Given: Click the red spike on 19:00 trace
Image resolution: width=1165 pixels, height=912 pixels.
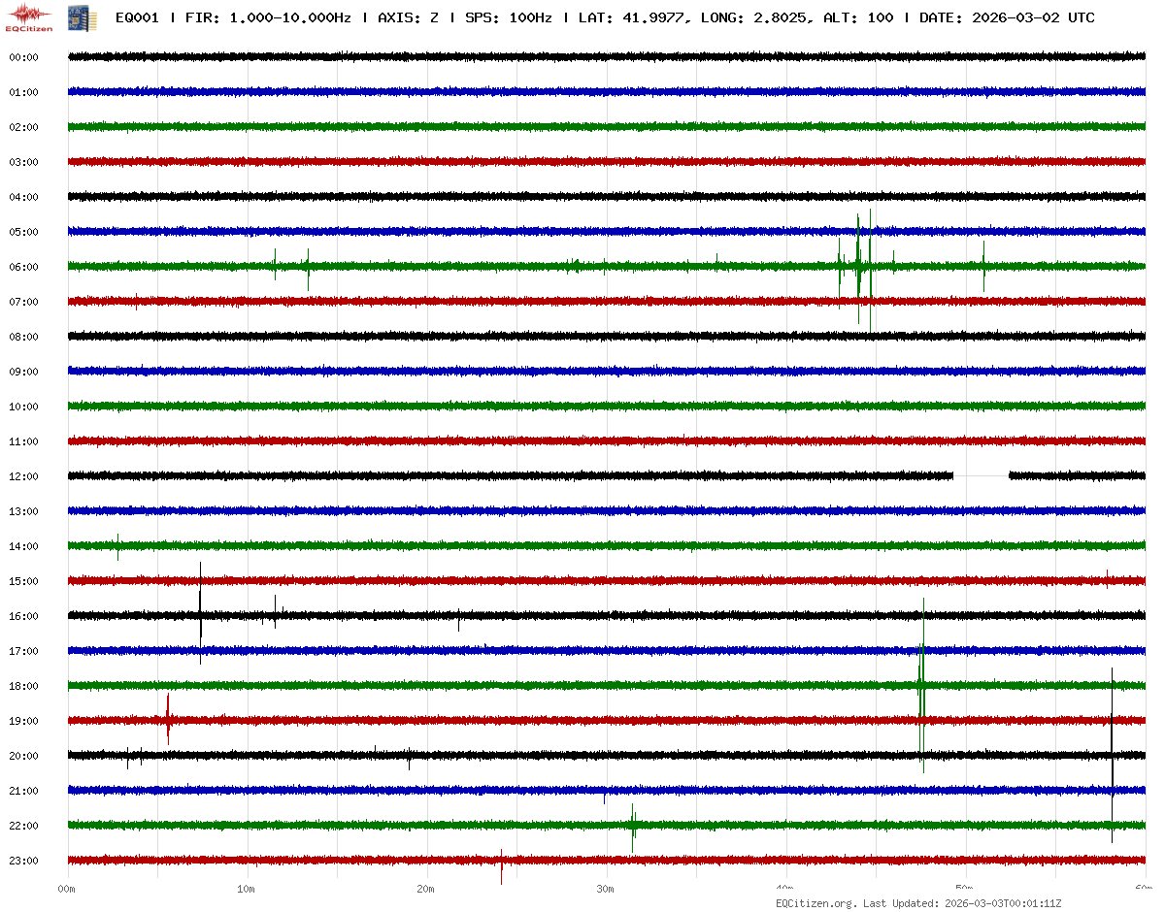Looking at the screenshot, I should 168,720.
